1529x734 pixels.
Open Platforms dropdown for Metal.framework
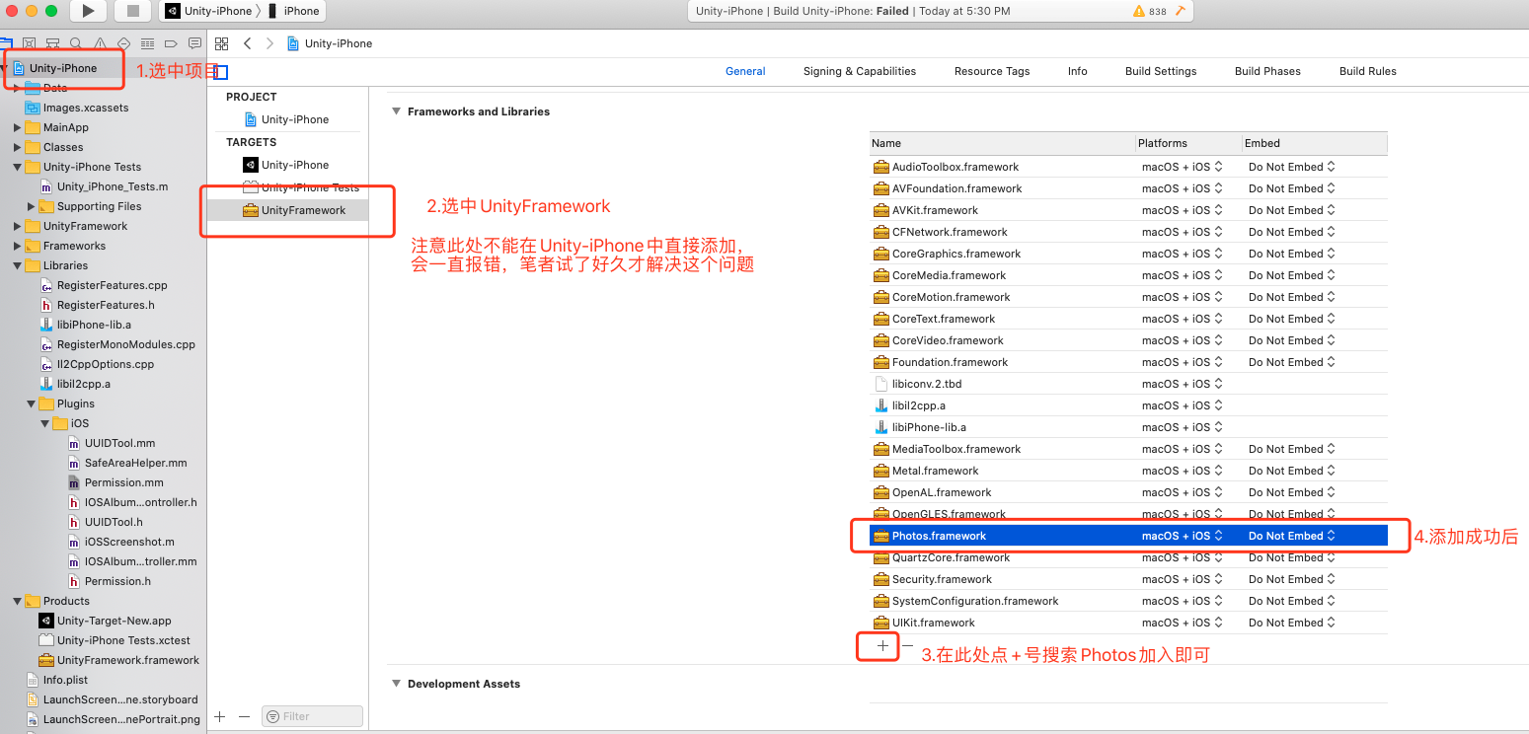pos(1183,471)
